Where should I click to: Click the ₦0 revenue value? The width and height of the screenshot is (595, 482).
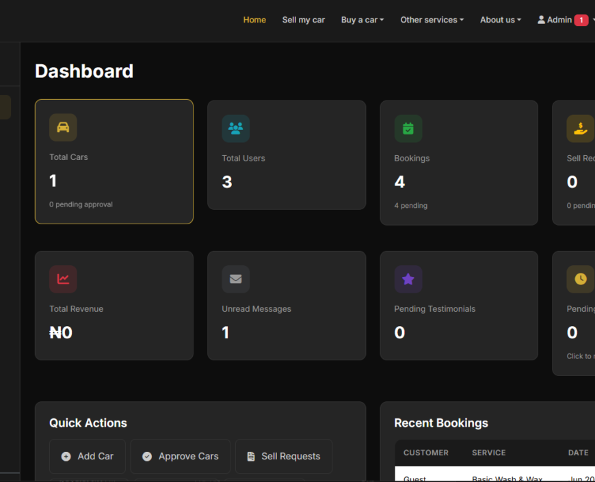point(61,332)
